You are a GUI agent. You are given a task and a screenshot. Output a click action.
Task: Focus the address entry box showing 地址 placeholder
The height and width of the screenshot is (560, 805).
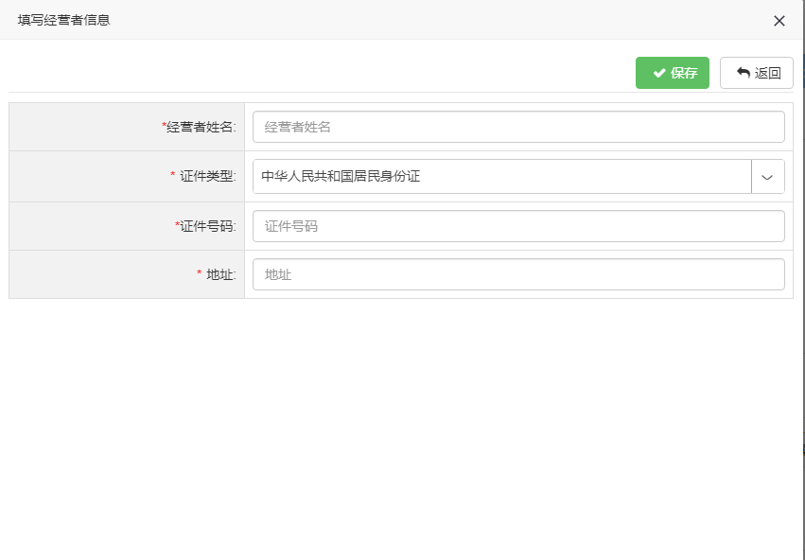(x=516, y=274)
